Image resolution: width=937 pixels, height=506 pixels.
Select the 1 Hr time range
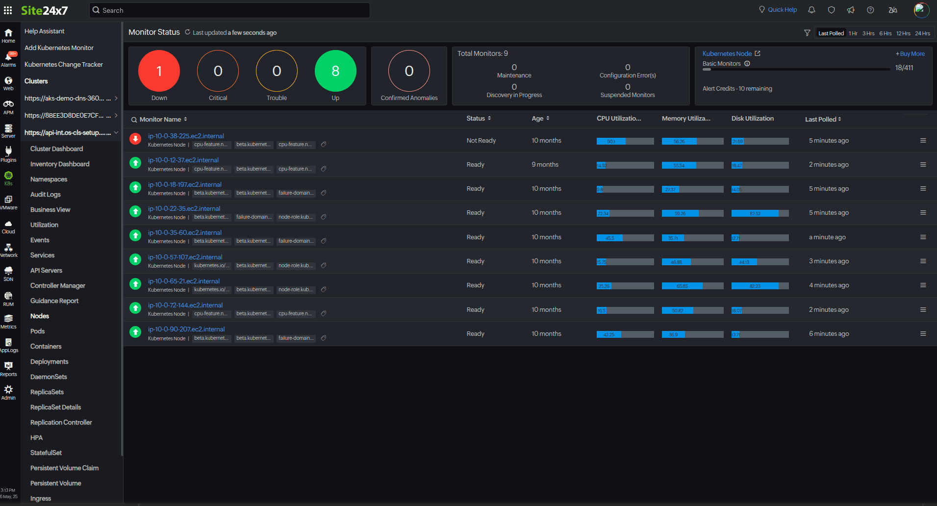click(853, 33)
